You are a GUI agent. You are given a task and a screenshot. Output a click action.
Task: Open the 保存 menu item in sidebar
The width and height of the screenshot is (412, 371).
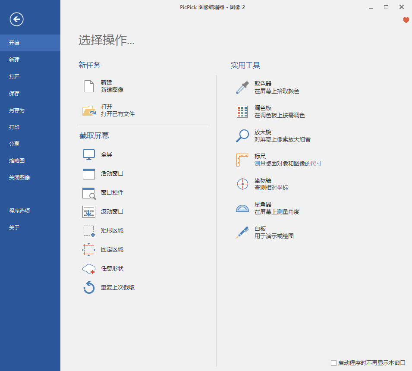point(14,94)
